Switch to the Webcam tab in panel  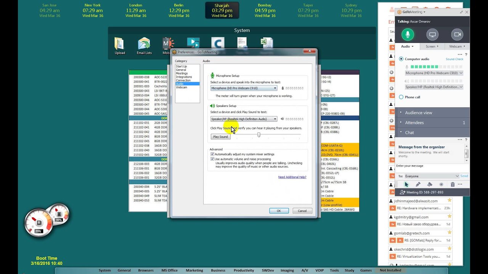(x=457, y=46)
